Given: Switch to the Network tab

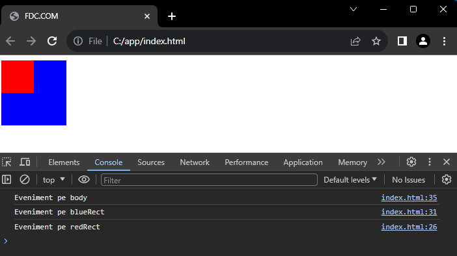Looking at the screenshot, I should 195,162.
